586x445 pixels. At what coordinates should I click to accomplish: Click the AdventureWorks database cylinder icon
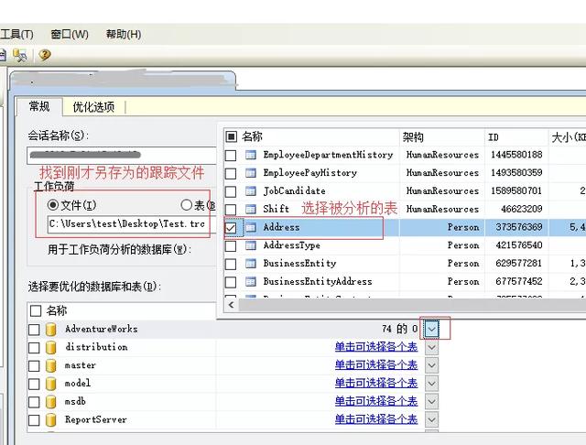[x=51, y=330]
